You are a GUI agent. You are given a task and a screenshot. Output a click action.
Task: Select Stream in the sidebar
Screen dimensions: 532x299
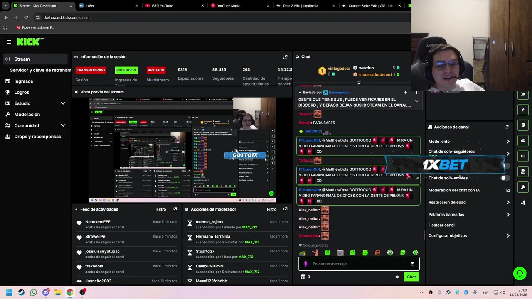(35, 59)
